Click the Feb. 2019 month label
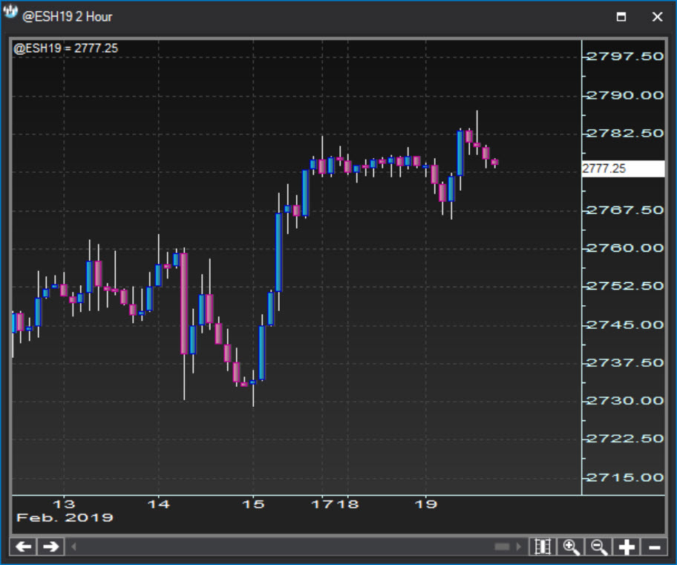This screenshot has width=677, height=565. pos(65,517)
